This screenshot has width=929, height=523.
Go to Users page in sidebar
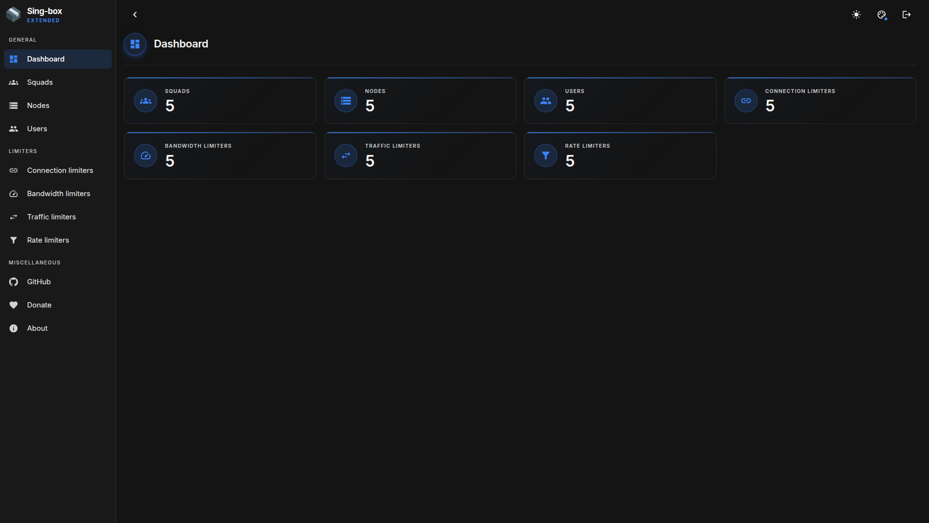tap(58, 129)
